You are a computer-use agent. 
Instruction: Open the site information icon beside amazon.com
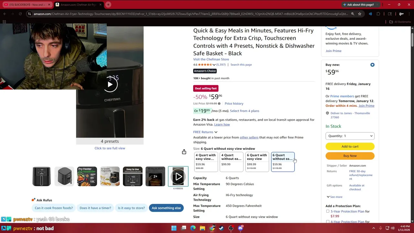29,14
